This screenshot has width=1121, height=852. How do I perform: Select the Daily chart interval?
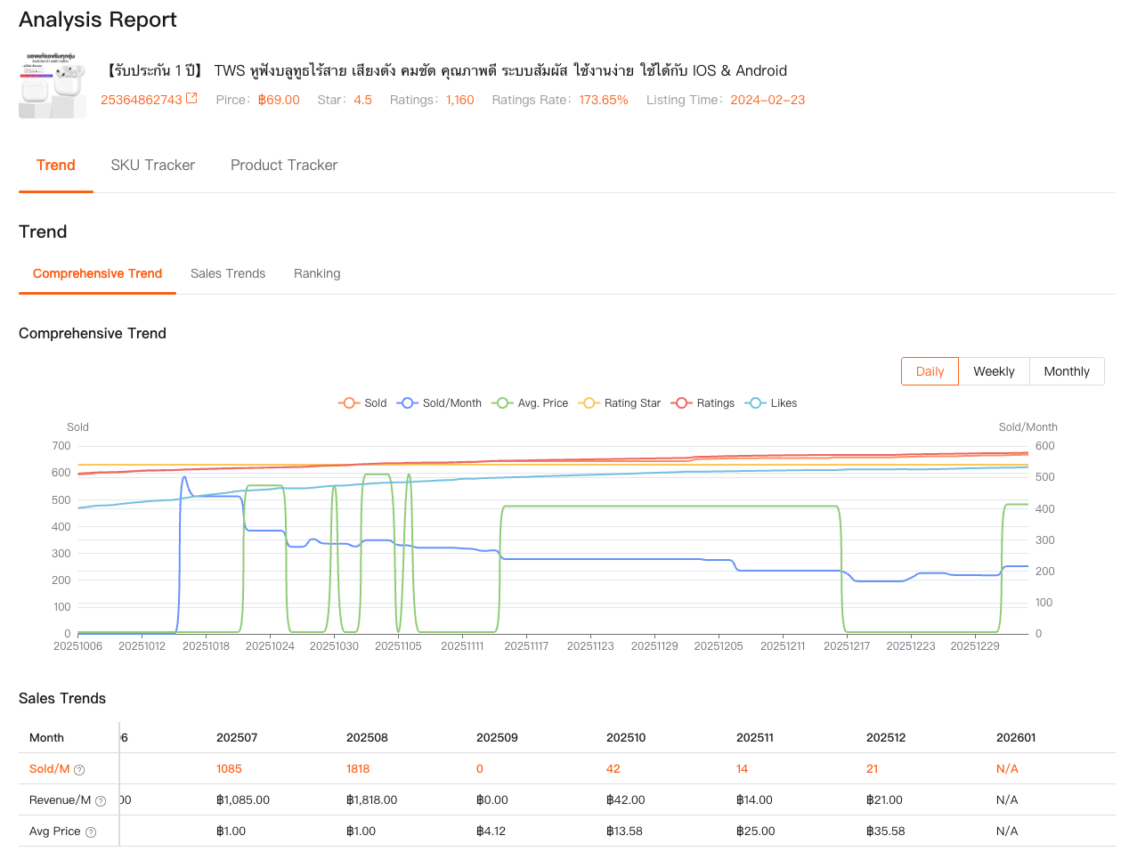(930, 371)
